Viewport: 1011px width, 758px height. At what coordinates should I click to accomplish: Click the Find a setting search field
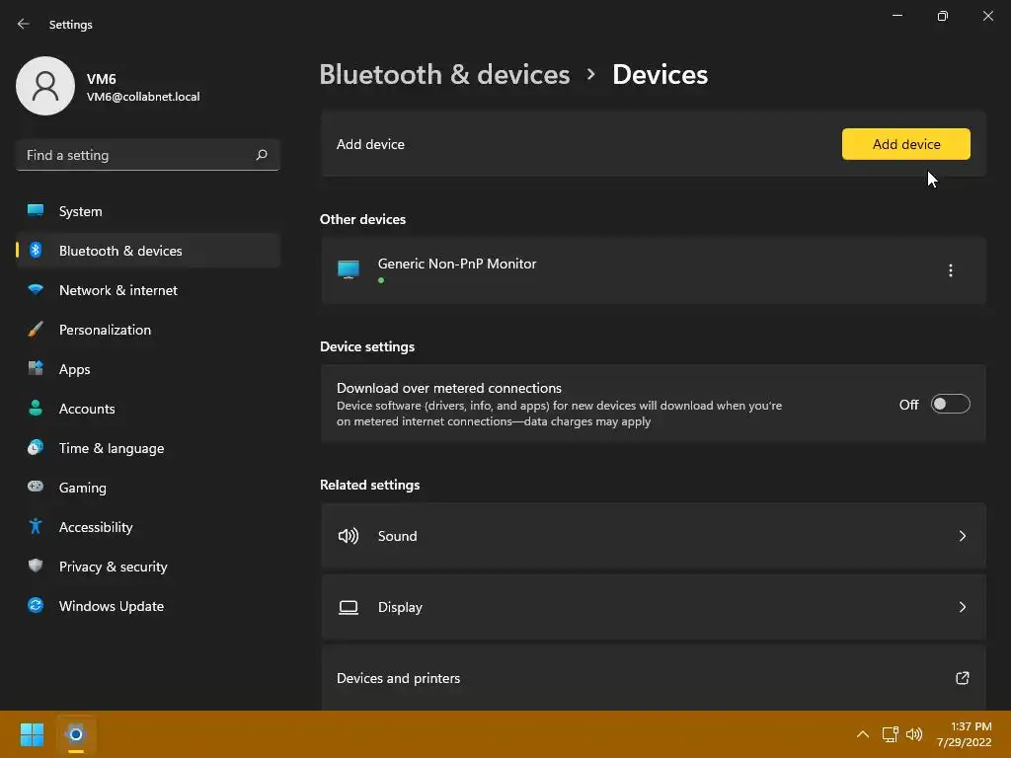(148, 155)
